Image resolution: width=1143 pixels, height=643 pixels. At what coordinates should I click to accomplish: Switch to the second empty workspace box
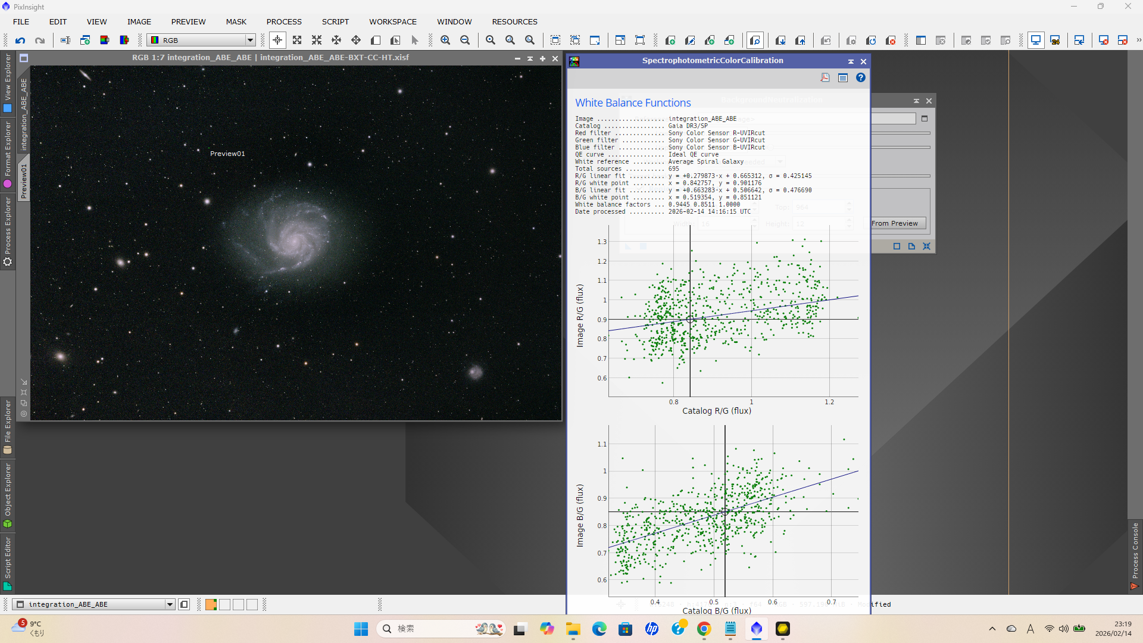click(224, 604)
